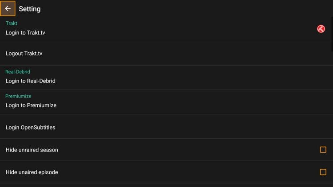Click the Hide unraired season label text
Viewport: 333px width, 187px height.
coord(32,150)
